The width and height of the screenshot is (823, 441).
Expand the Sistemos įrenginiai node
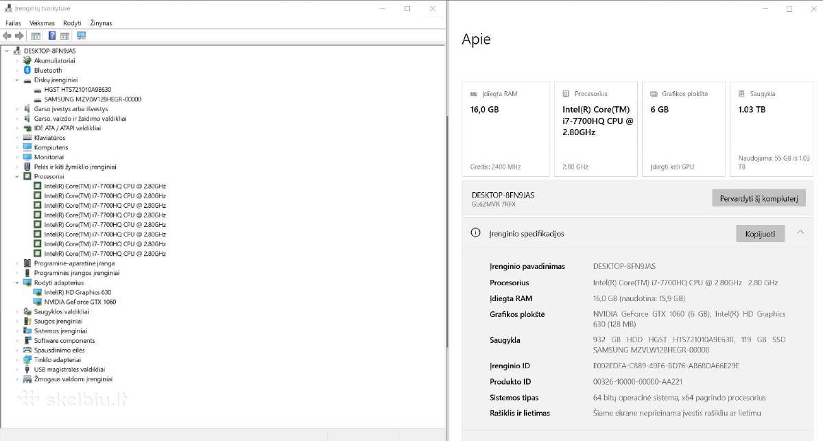(x=18, y=331)
